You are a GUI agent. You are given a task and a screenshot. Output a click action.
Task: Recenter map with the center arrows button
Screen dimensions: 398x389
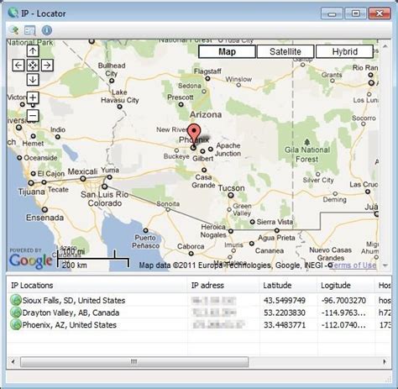tap(33, 66)
